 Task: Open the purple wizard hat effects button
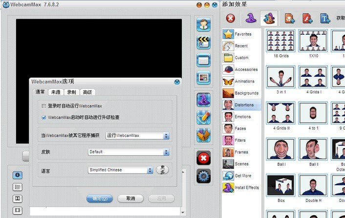click(x=203, y=99)
